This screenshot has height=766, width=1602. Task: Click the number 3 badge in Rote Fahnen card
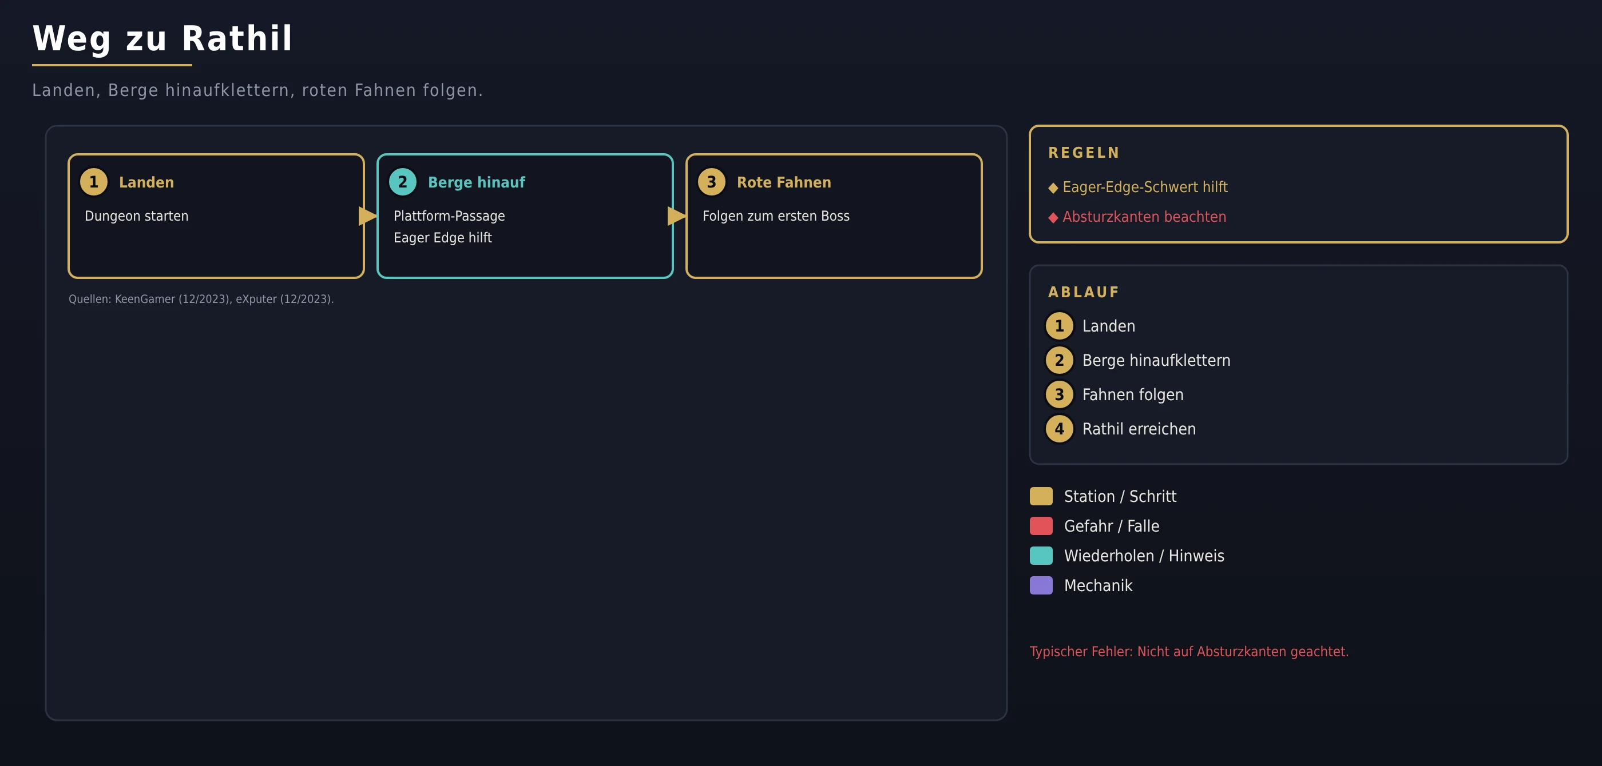pyautogui.click(x=711, y=182)
